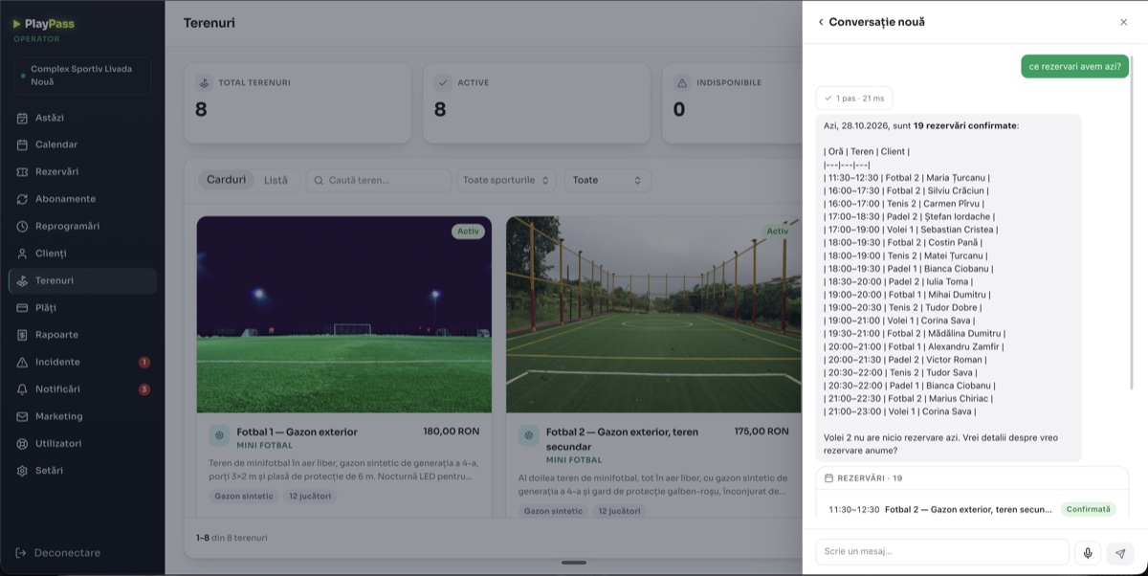Click the Fotbal 1 '12 jucători' tag

(x=310, y=497)
